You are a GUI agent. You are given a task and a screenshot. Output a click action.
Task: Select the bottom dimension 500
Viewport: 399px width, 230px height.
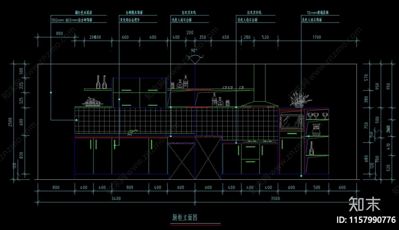(317, 187)
